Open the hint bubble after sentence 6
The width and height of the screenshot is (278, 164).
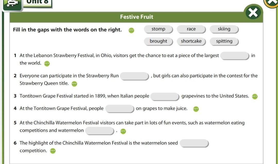pyautogui.click(x=53, y=151)
